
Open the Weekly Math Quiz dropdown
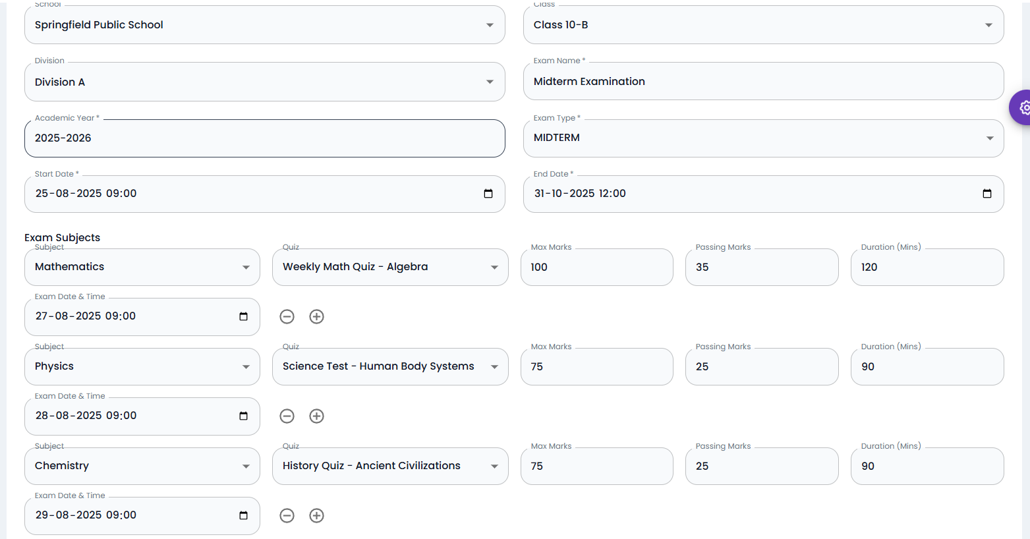coord(494,267)
